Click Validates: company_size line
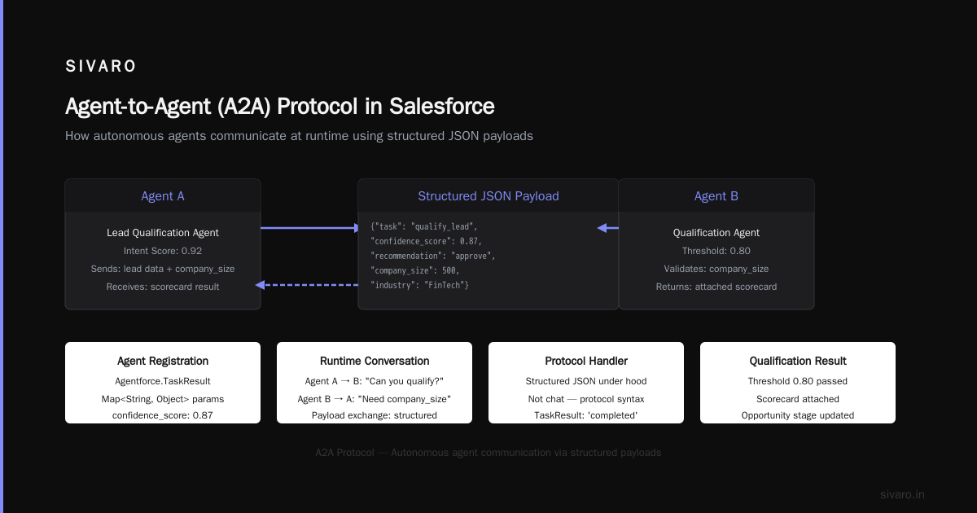Viewport: 977px width, 513px height. [x=716, y=269]
